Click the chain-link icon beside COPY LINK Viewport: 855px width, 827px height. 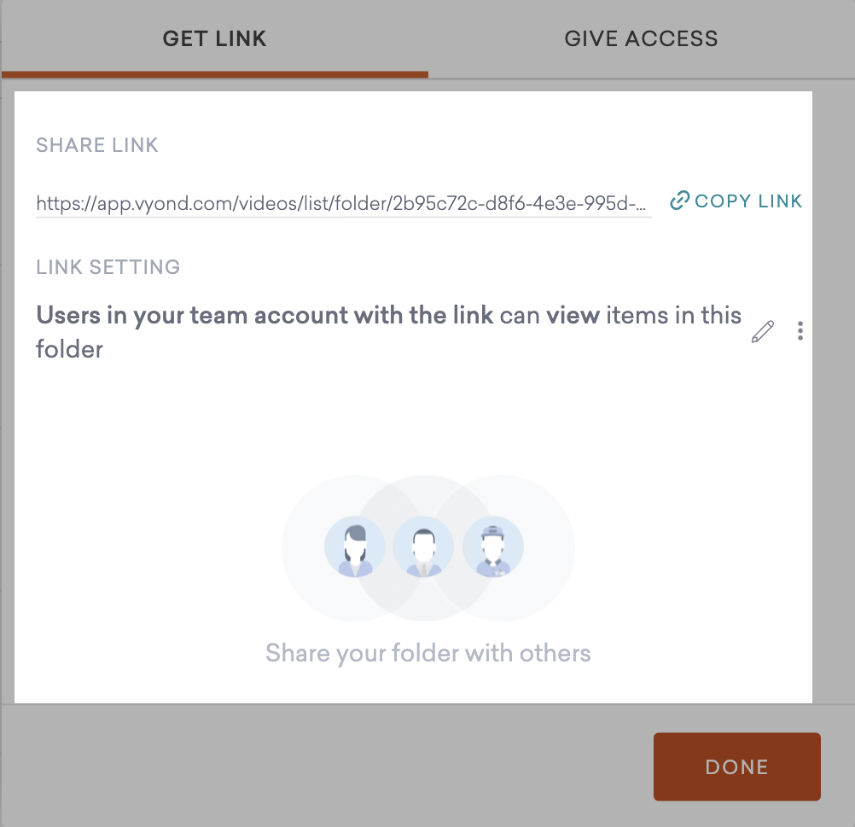[x=679, y=201]
